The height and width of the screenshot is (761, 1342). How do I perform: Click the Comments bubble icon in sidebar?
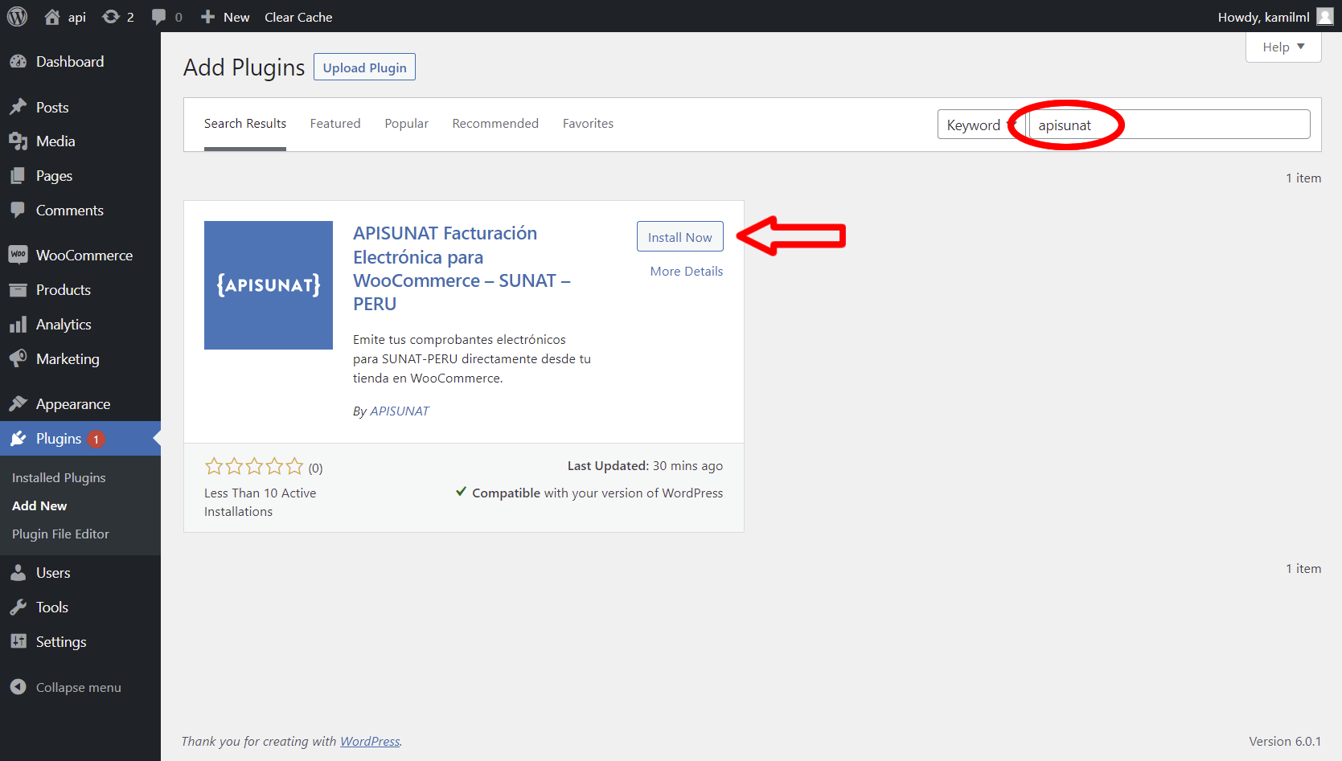click(x=18, y=211)
